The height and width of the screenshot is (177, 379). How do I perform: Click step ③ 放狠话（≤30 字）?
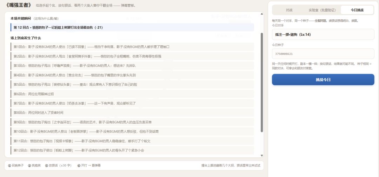click(x=58, y=166)
